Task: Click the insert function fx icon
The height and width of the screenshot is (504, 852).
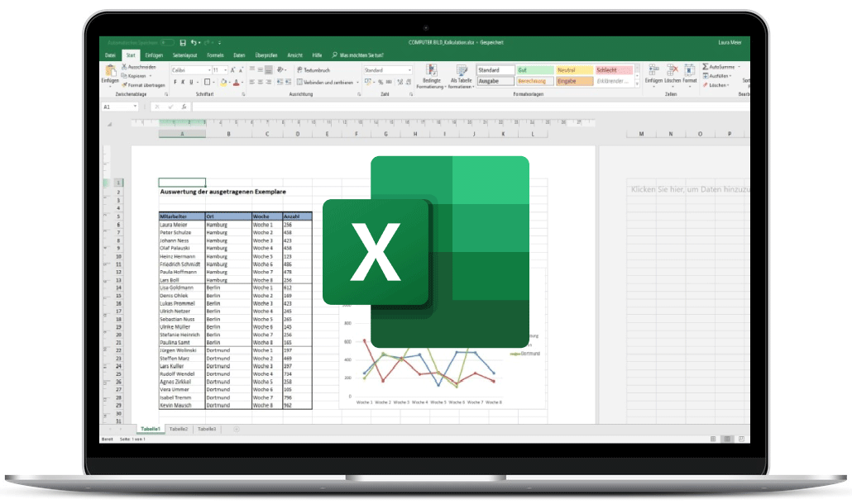Action: pos(184,107)
